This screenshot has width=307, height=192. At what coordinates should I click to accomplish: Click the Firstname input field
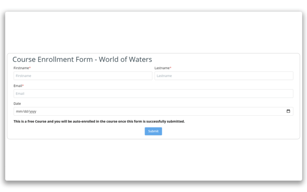click(x=83, y=76)
